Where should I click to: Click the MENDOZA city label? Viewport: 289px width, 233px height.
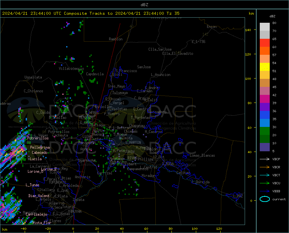(86, 117)
